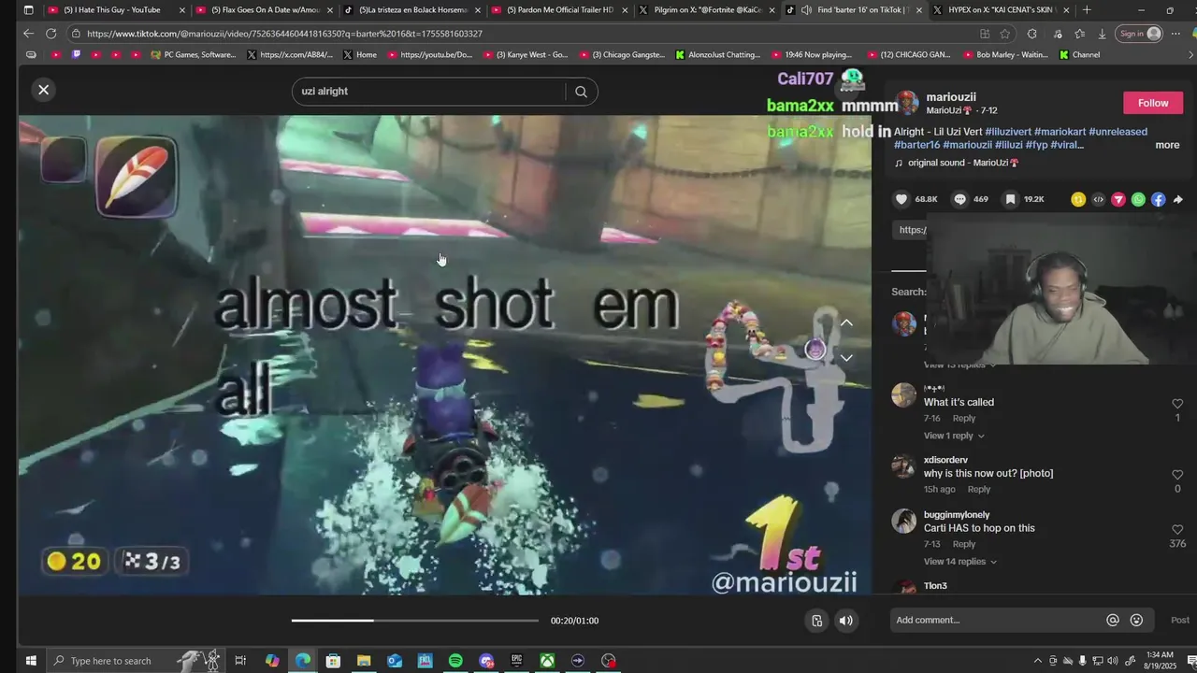
Task: Reply to bugginmylonely's comment
Action: pos(963,544)
